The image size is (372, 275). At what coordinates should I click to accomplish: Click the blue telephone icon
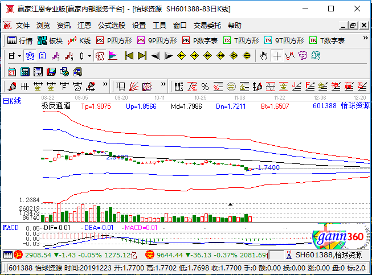[30, 56]
